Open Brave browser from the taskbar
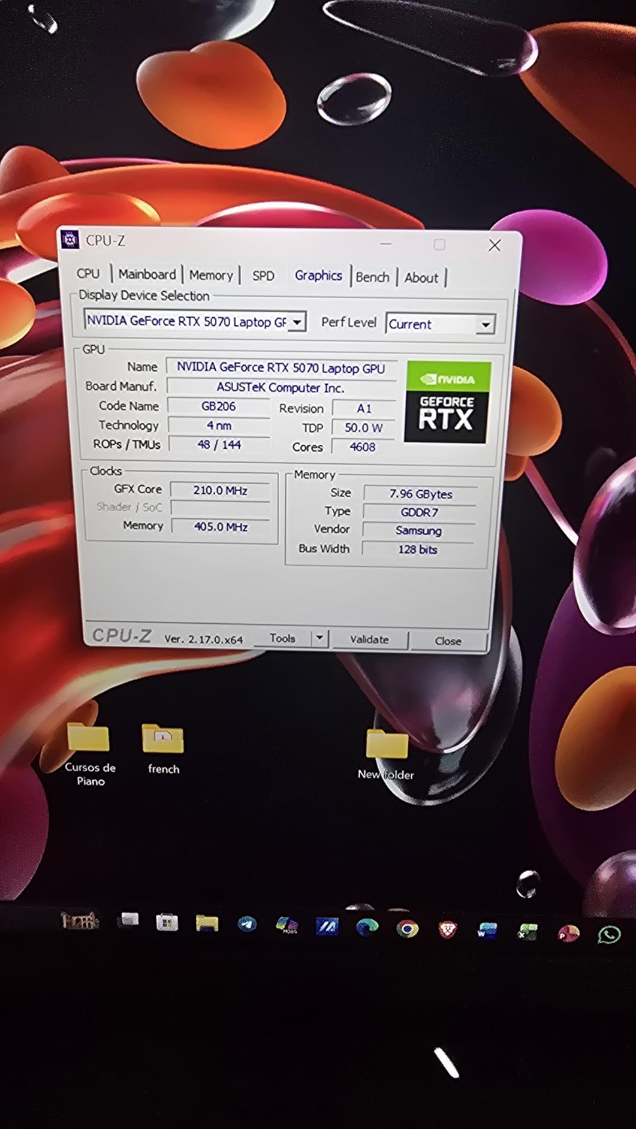The height and width of the screenshot is (1129, 636). click(448, 929)
